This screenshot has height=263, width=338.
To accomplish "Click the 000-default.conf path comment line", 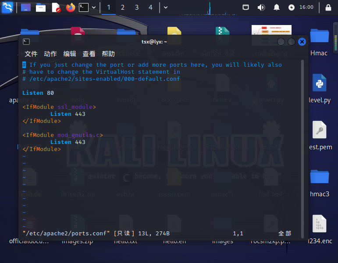I will click(x=101, y=79).
